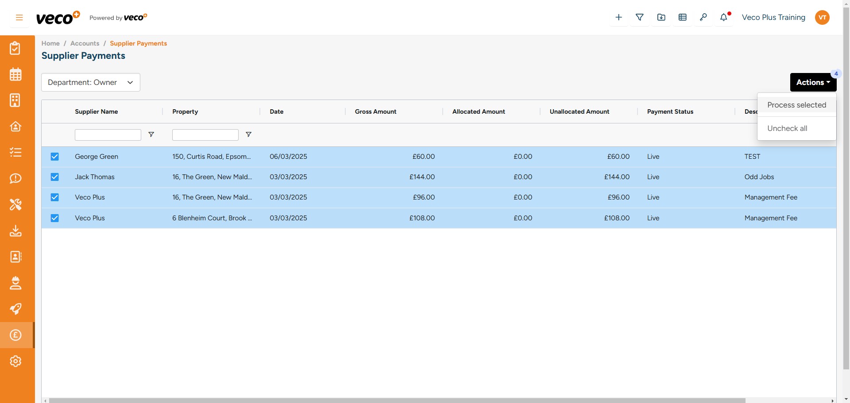Click the plus add-new icon
Viewport: 850px width, 403px height.
pyautogui.click(x=618, y=17)
